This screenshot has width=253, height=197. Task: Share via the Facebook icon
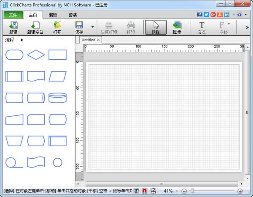[199, 15]
